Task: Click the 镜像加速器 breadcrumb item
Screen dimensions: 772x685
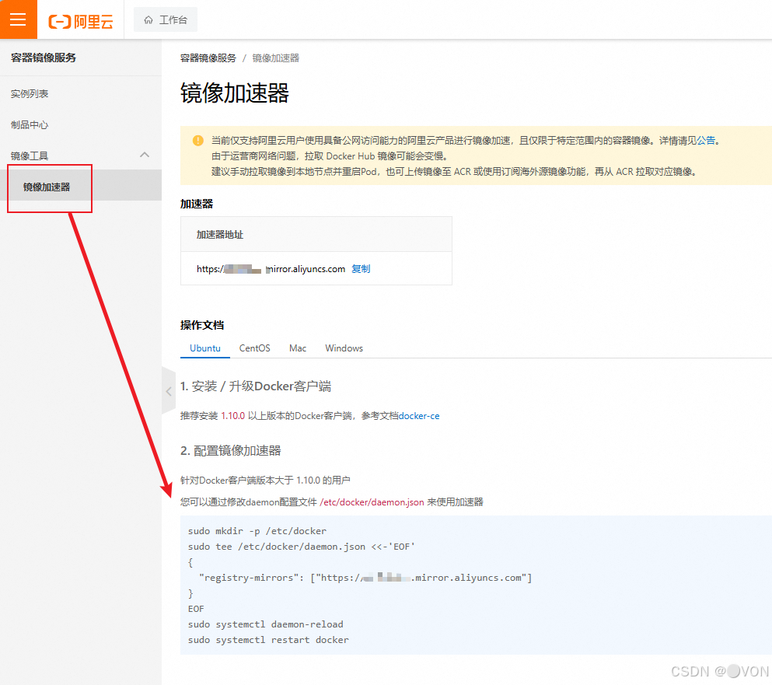Action: (276, 58)
